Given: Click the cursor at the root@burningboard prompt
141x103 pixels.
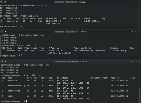Looking at the screenshot, I should click(x=27, y=101).
